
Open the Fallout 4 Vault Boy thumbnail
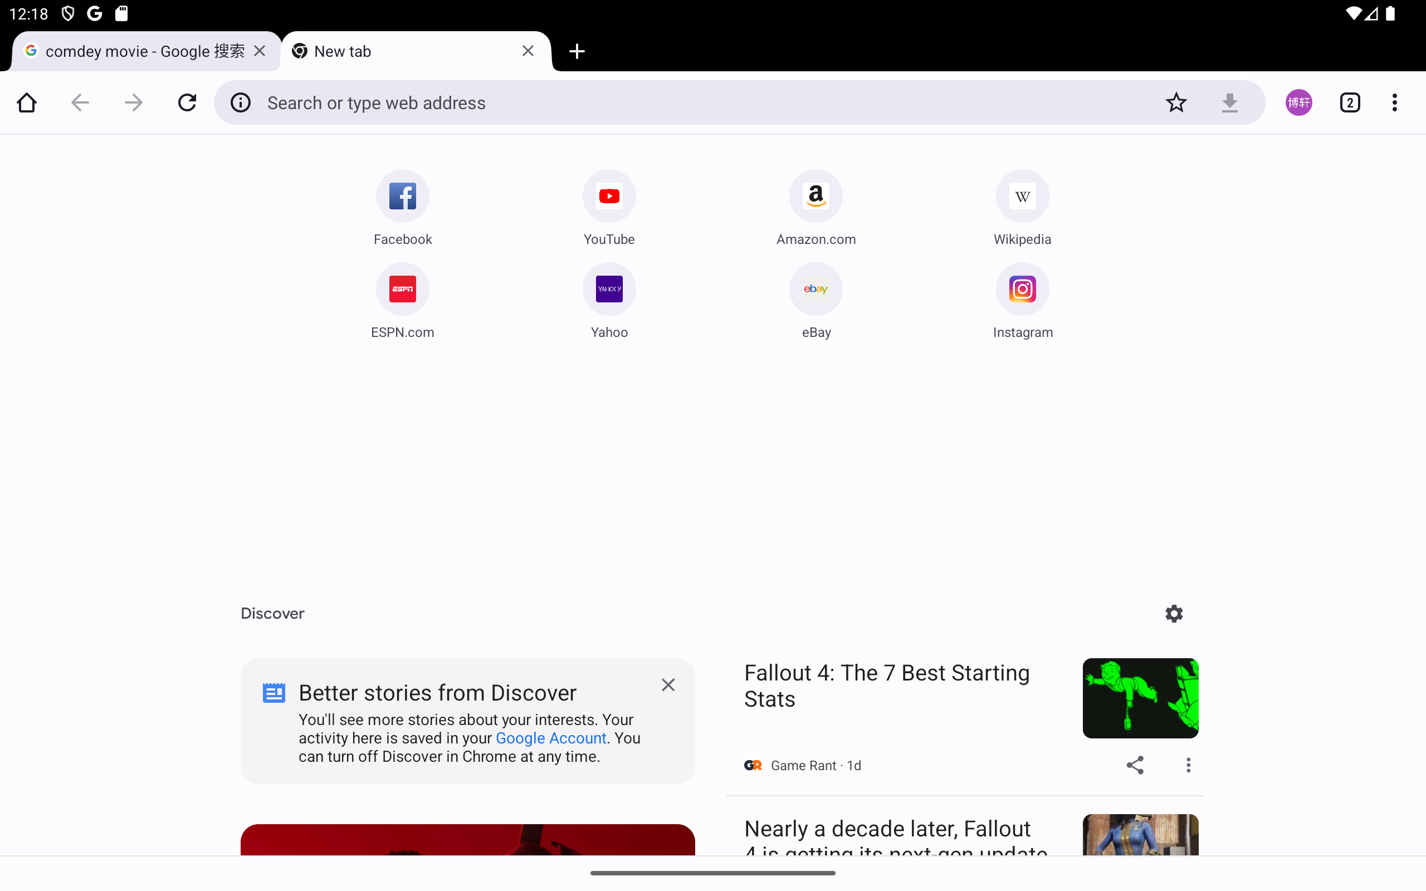[1140, 698]
